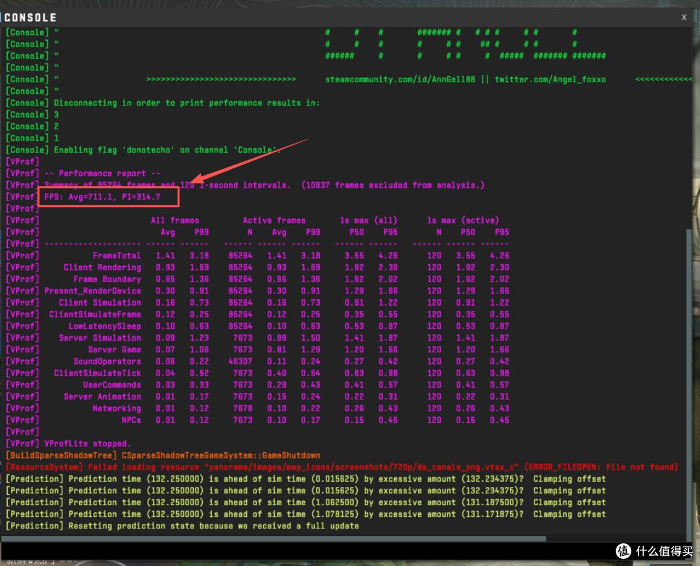The width and height of the screenshot is (700, 566).
Task: Click SoundOperators N value 46307
Action: click(x=240, y=361)
